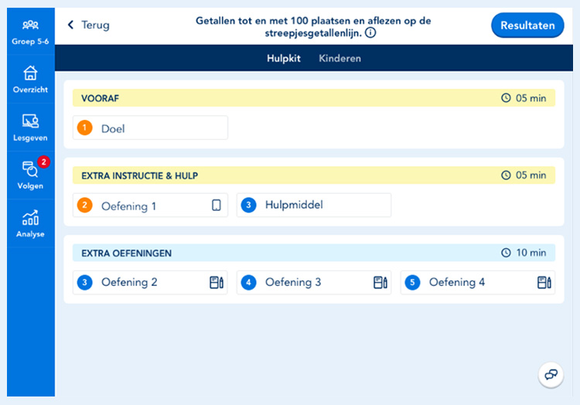
Task: Click clock icon in Extra Oefeningen header
Action: click(506, 253)
